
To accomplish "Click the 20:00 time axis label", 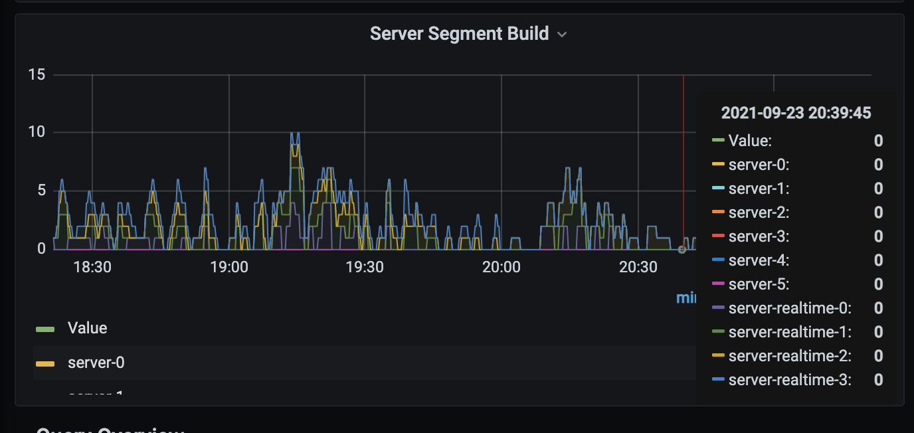I will click(x=502, y=267).
